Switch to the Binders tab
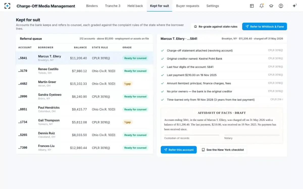Image resolution: width=303 pixels, height=189 pixels. 92,6
